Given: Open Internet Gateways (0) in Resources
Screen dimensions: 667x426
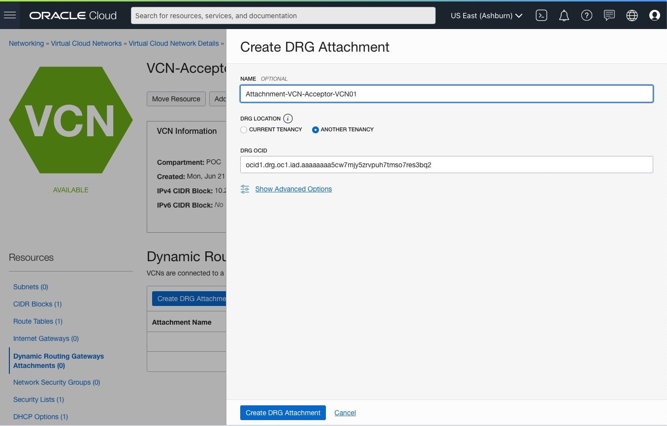Looking at the screenshot, I should (x=46, y=338).
